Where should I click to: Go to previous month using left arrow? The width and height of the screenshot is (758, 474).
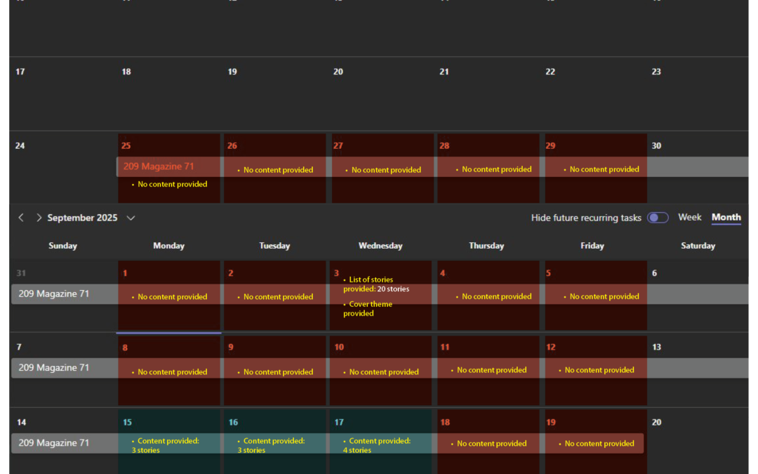(x=21, y=218)
